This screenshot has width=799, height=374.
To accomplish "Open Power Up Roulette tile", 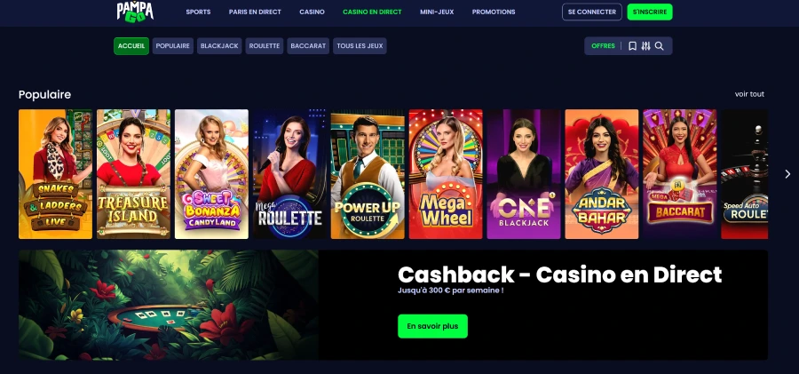I will tap(368, 174).
